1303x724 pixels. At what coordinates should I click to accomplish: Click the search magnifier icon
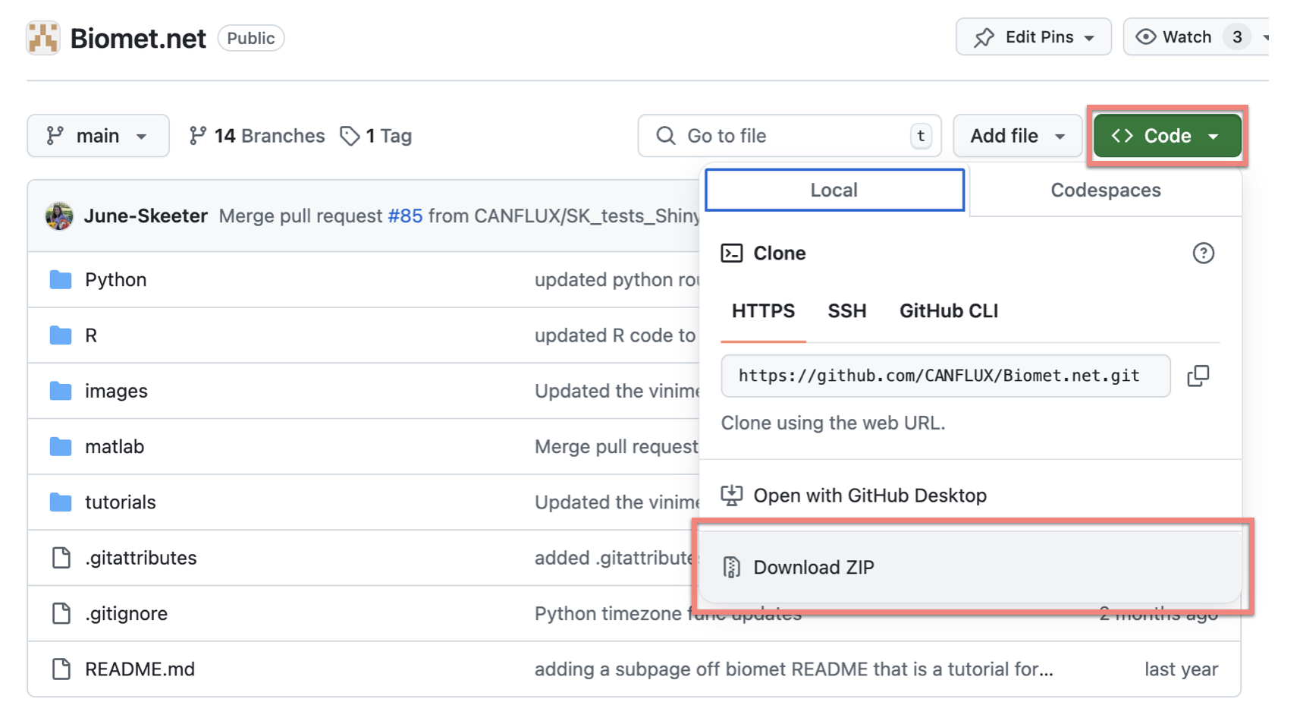[666, 136]
